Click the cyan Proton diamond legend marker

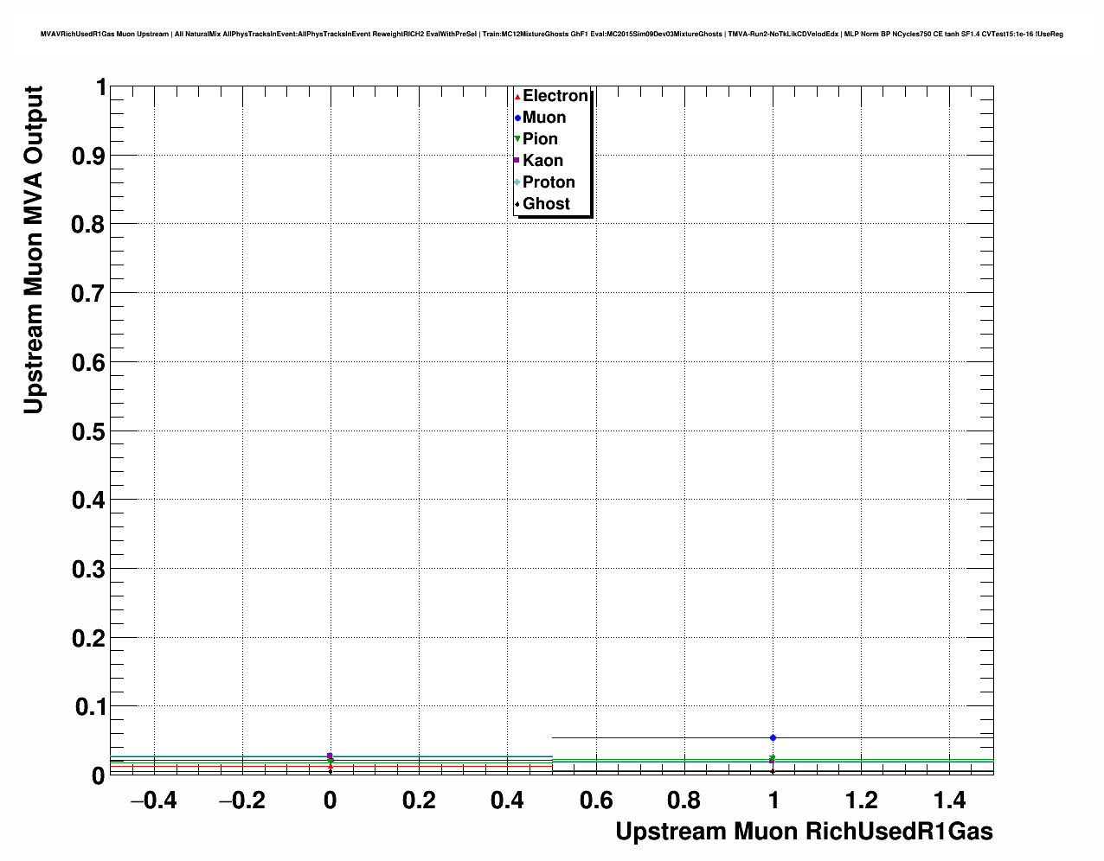[x=517, y=182]
